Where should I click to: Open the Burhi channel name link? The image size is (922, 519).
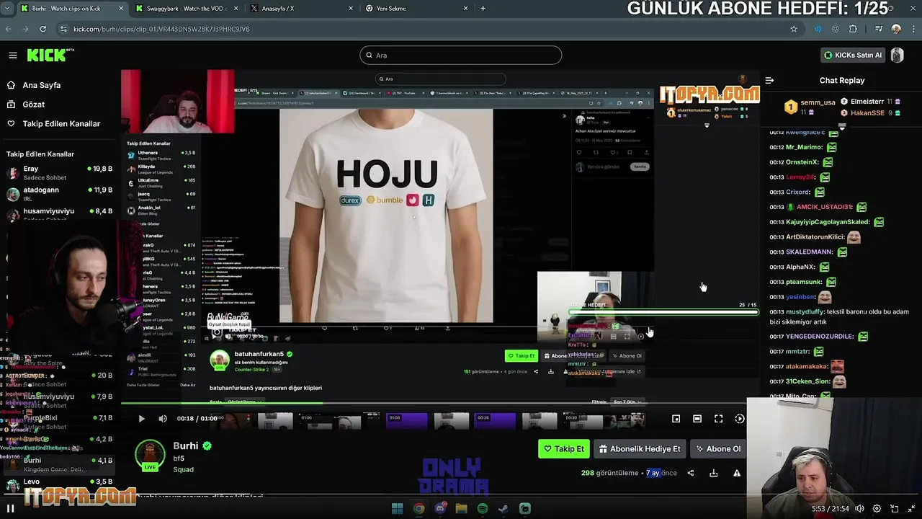pos(186,446)
